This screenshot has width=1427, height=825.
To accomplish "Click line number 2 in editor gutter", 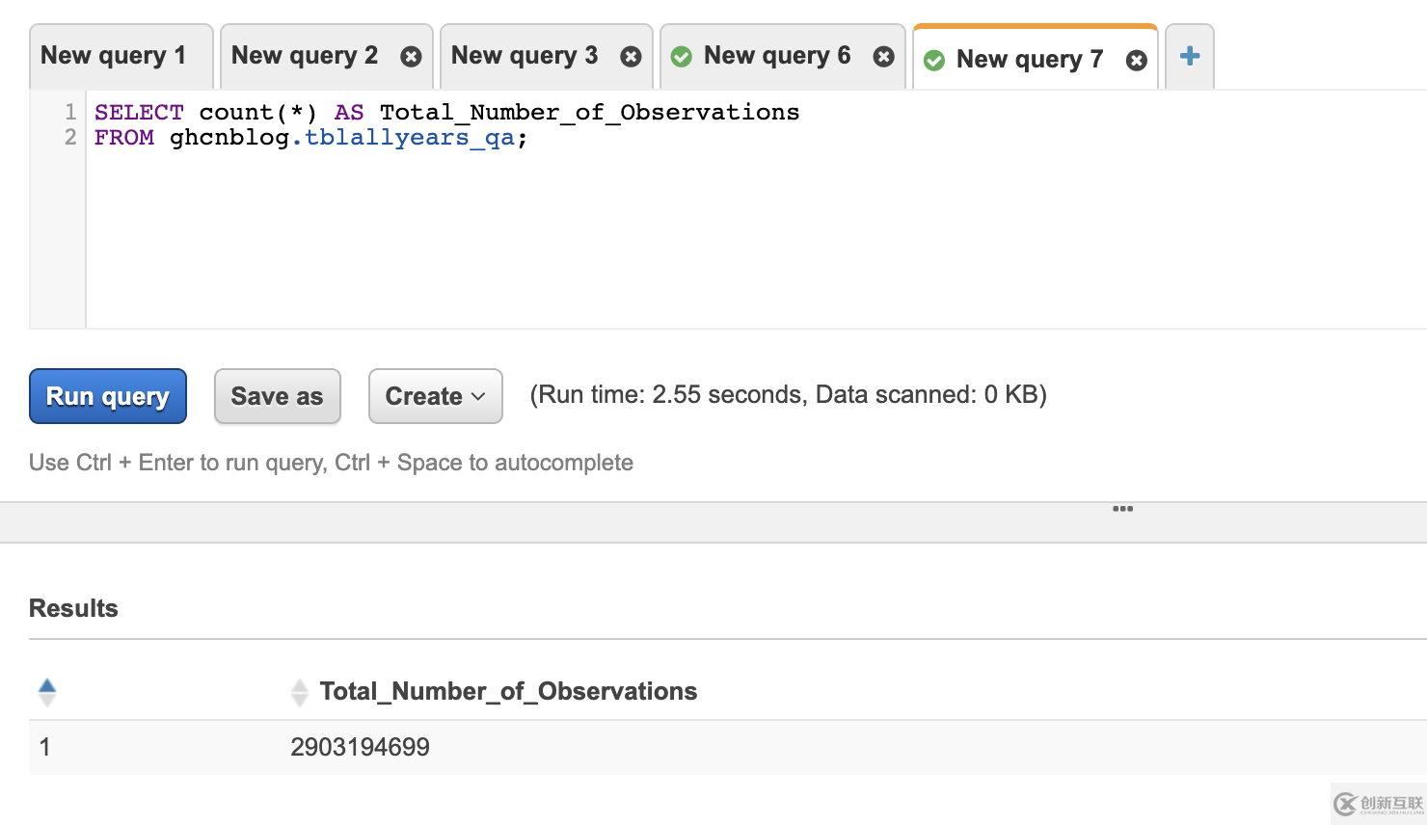I will 70,137.
